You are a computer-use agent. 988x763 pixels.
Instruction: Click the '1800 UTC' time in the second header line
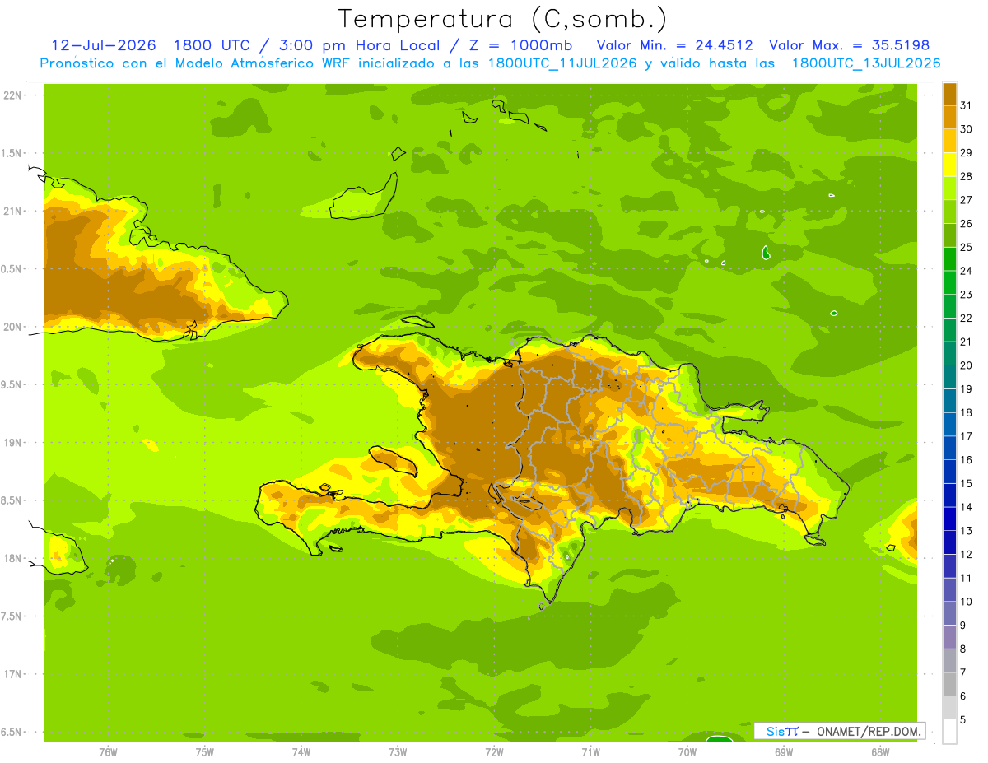pos(210,45)
